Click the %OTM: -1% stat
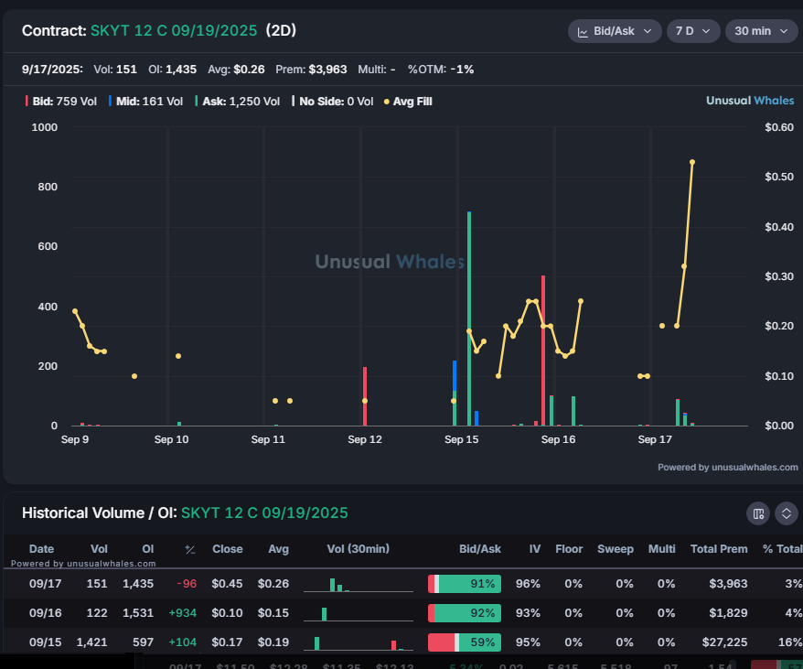Screen dimensions: 803x669 [x=441, y=70]
